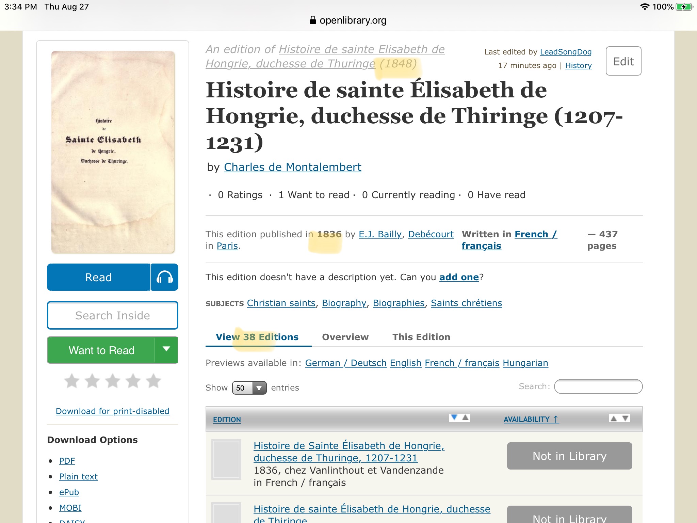Image resolution: width=697 pixels, height=523 pixels.
Task: Open the Paris publish place link
Action: coord(227,246)
